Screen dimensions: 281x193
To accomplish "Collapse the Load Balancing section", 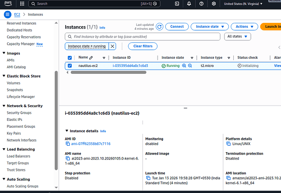I will pyautogui.click(x=4, y=149).
